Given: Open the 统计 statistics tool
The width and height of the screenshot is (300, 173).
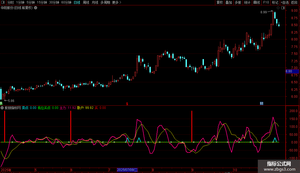Looking at the screenshot, I should [x=247, y=2].
